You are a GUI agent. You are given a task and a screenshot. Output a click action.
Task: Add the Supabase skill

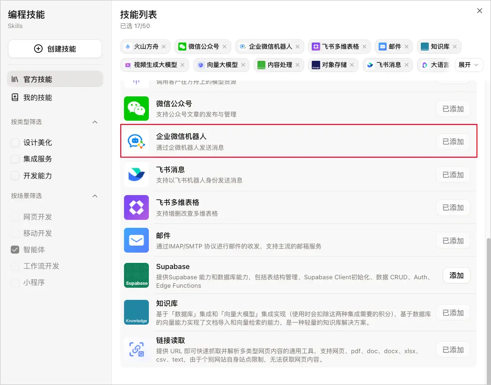point(456,276)
